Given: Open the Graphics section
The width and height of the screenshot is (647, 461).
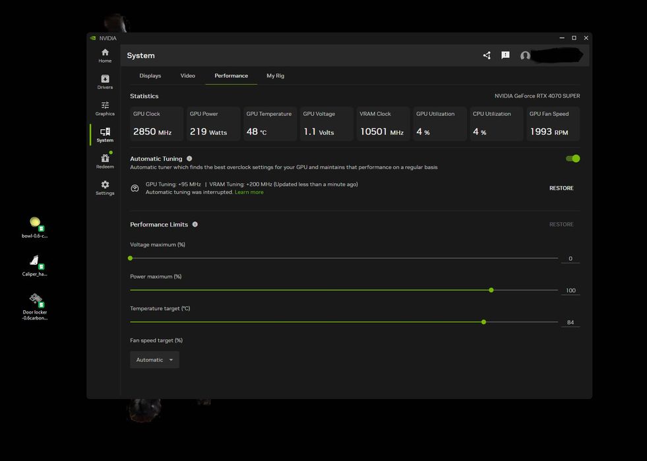Looking at the screenshot, I should tap(105, 109).
